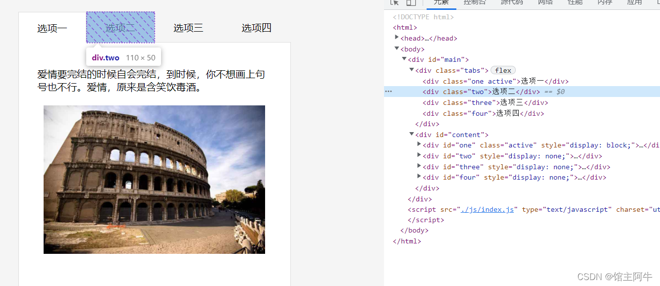
Task: Collapse the body element node
Action: (x=397, y=48)
